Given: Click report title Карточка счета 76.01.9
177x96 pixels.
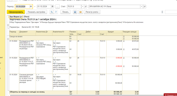Looking at the screenshot, I should (x=33, y=19).
